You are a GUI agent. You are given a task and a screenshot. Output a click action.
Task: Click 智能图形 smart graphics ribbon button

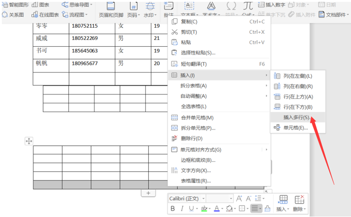[x=16, y=5]
